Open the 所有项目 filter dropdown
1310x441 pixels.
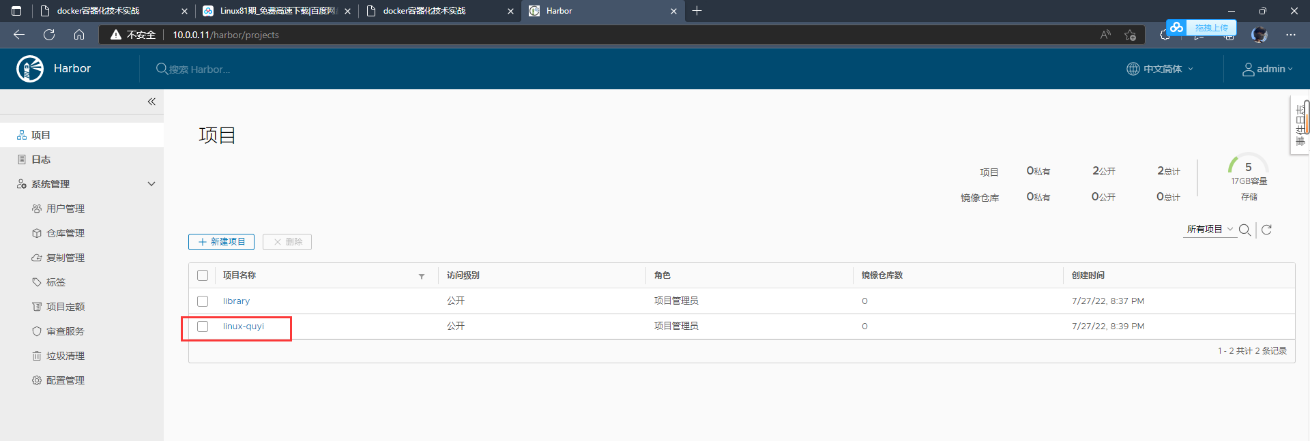pyautogui.click(x=1210, y=230)
